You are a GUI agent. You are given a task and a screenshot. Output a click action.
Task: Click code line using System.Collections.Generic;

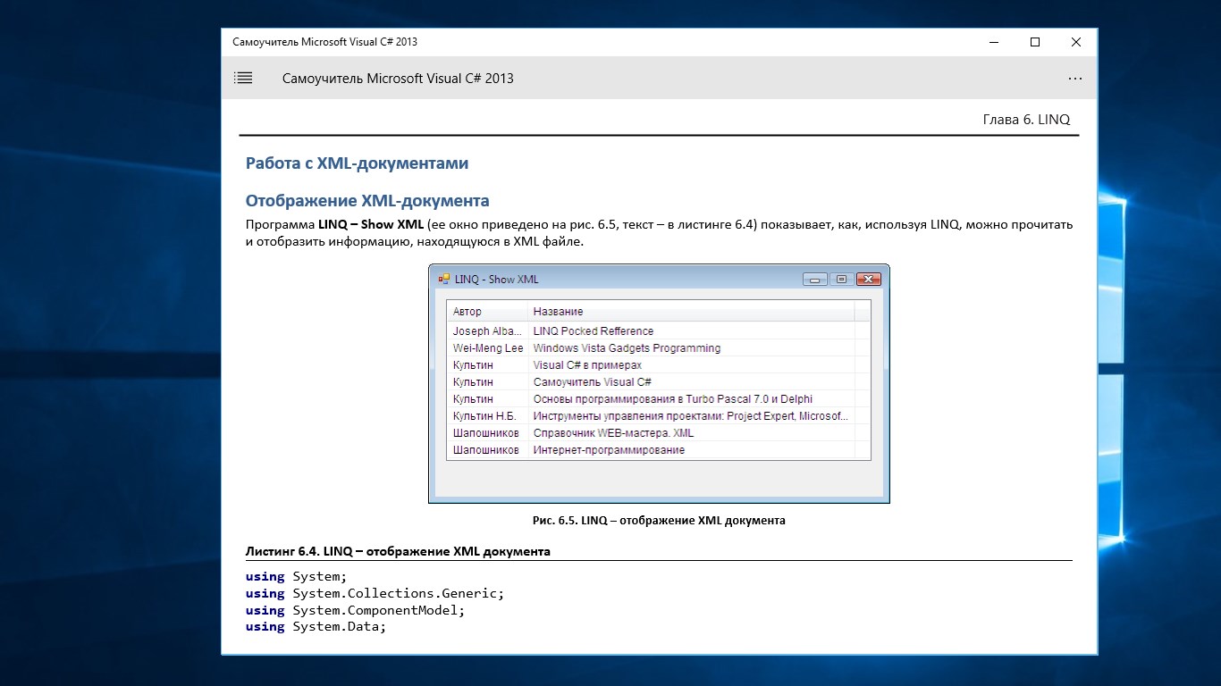375,593
